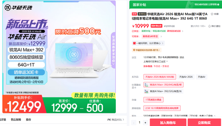Select the 天选Air 2026 series option
The width and height of the screenshot is (222, 126).
coord(186,77)
